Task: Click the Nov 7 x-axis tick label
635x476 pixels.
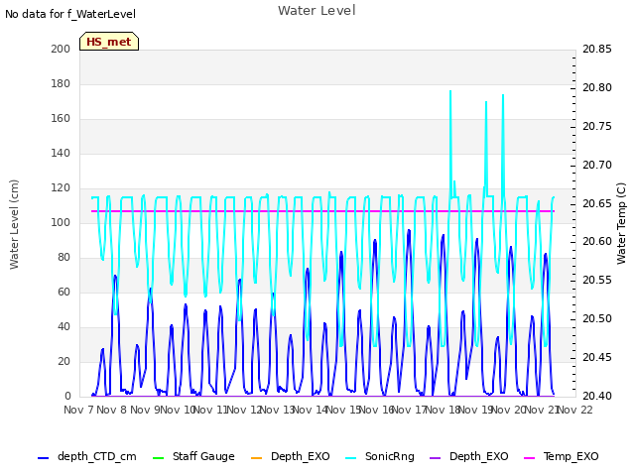Action: (78, 410)
